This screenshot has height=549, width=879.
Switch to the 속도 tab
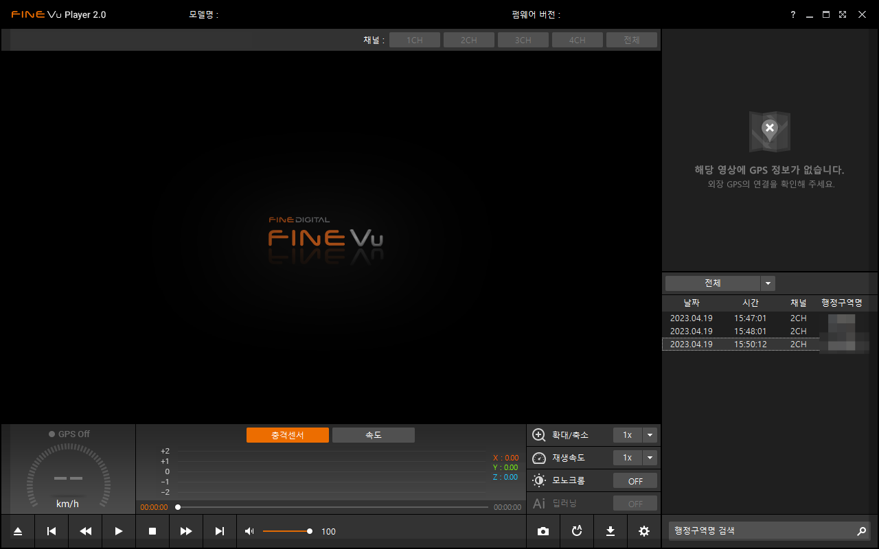tap(374, 435)
